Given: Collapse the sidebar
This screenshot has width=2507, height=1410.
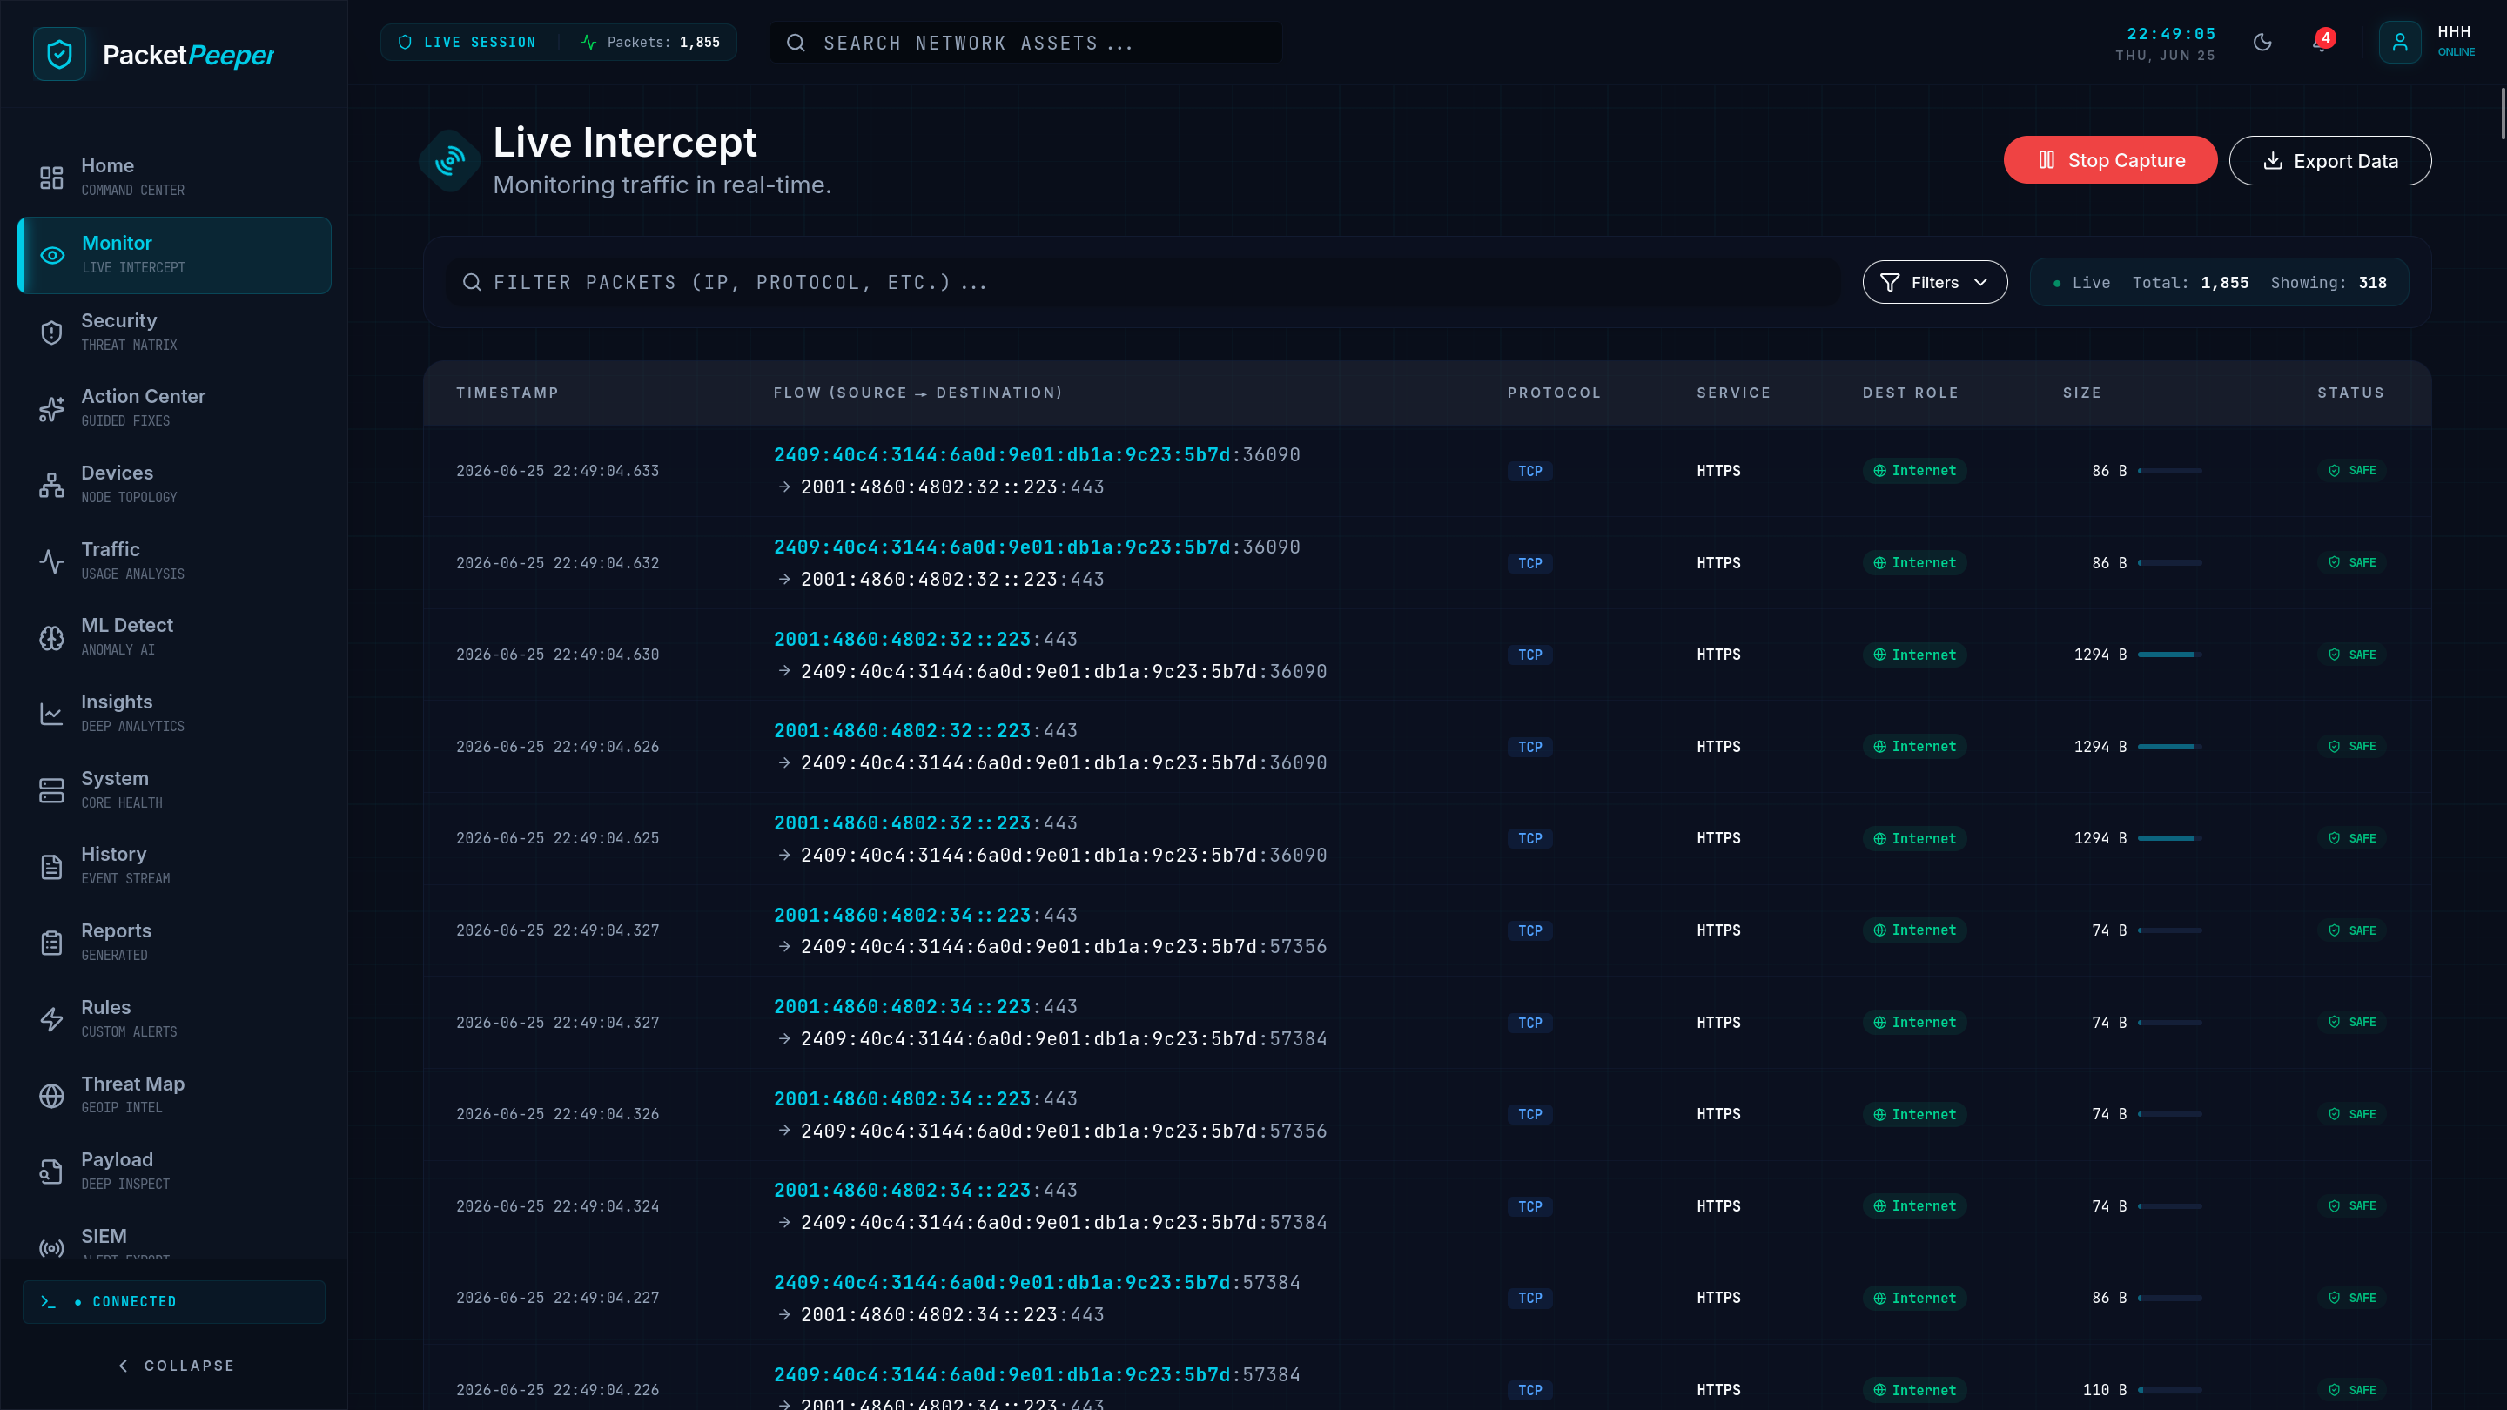Looking at the screenshot, I should [175, 1366].
